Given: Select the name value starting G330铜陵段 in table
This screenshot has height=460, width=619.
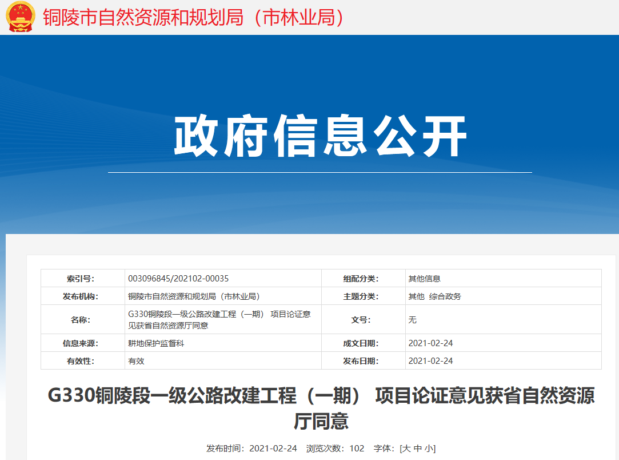Looking at the screenshot, I should 219,320.
